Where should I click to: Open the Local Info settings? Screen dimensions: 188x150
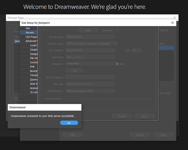pyautogui.click(x=34, y=45)
